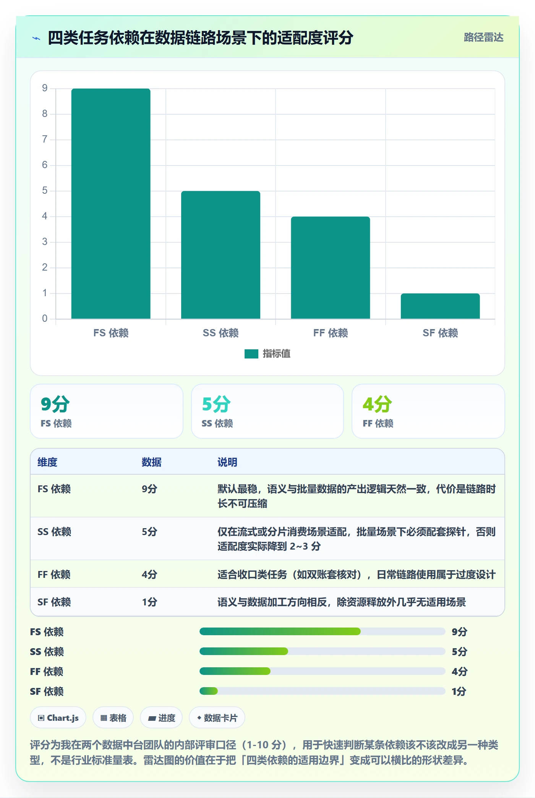Open the 4分 FF 依赖 data card
This screenshot has width=535, height=798.
click(x=428, y=411)
